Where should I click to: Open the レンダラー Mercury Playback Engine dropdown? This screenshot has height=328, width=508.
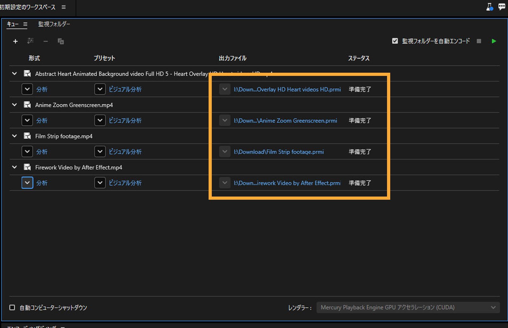(x=408, y=307)
